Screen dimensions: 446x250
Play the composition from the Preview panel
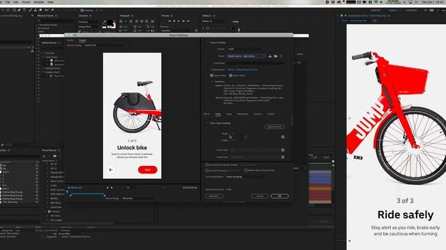click(178, 21)
